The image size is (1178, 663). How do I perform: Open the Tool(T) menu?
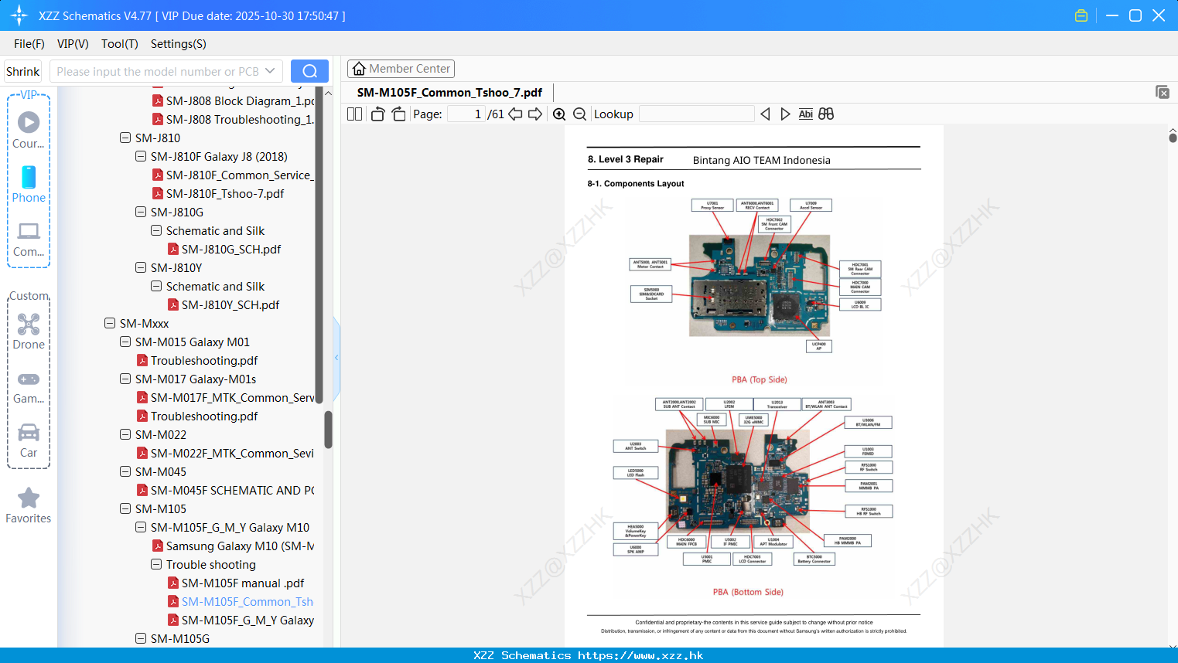click(x=120, y=43)
